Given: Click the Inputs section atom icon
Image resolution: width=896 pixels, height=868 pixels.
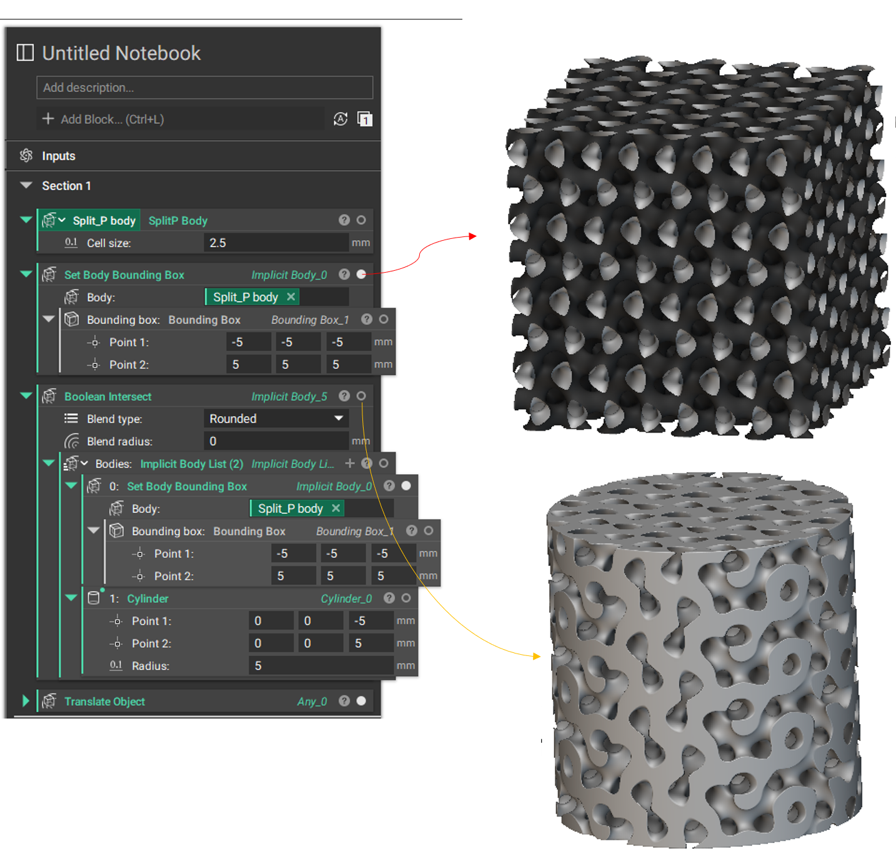Looking at the screenshot, I should click(x=26, y=156).
